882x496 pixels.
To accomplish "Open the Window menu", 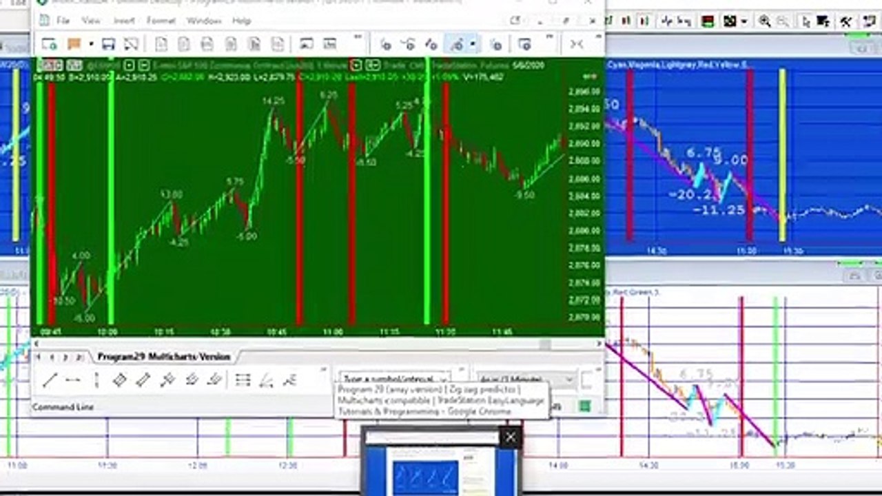I will [204, 21].
